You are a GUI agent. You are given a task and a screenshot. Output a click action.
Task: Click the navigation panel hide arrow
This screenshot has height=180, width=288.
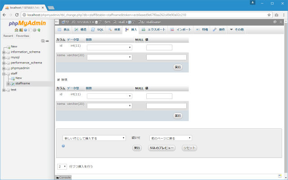tap(57, 22)
